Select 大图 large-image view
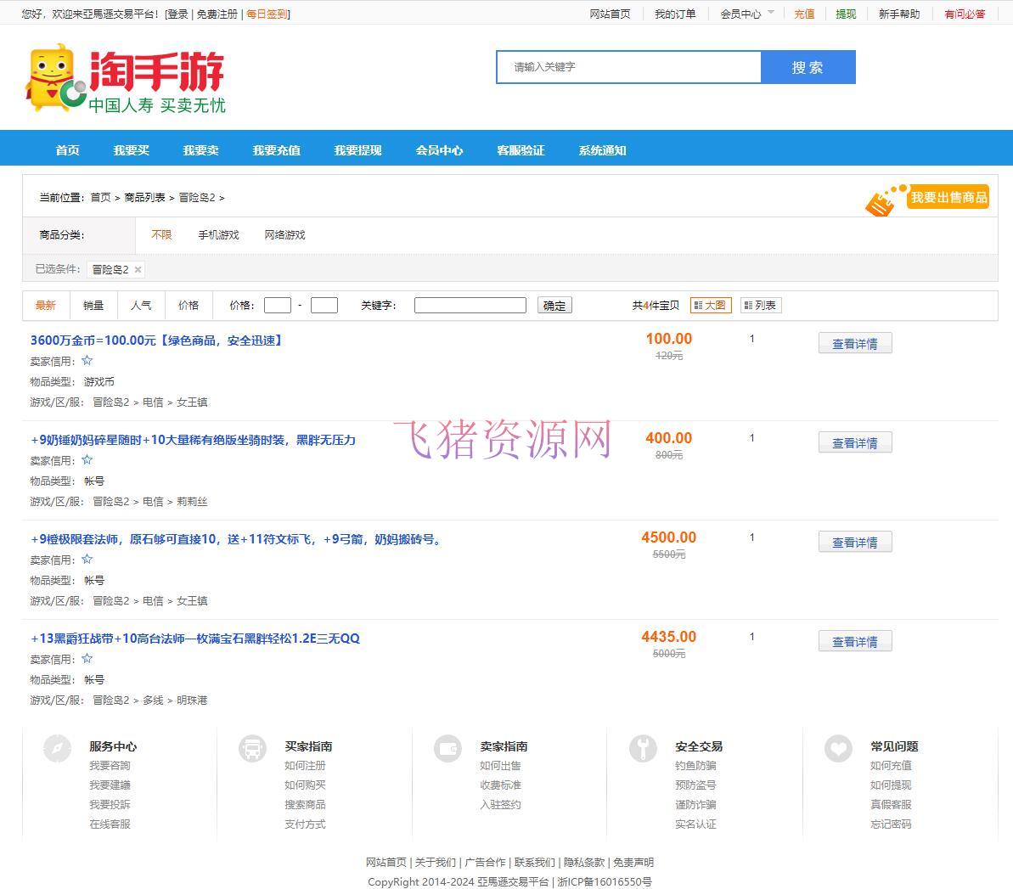 (711, 305)
